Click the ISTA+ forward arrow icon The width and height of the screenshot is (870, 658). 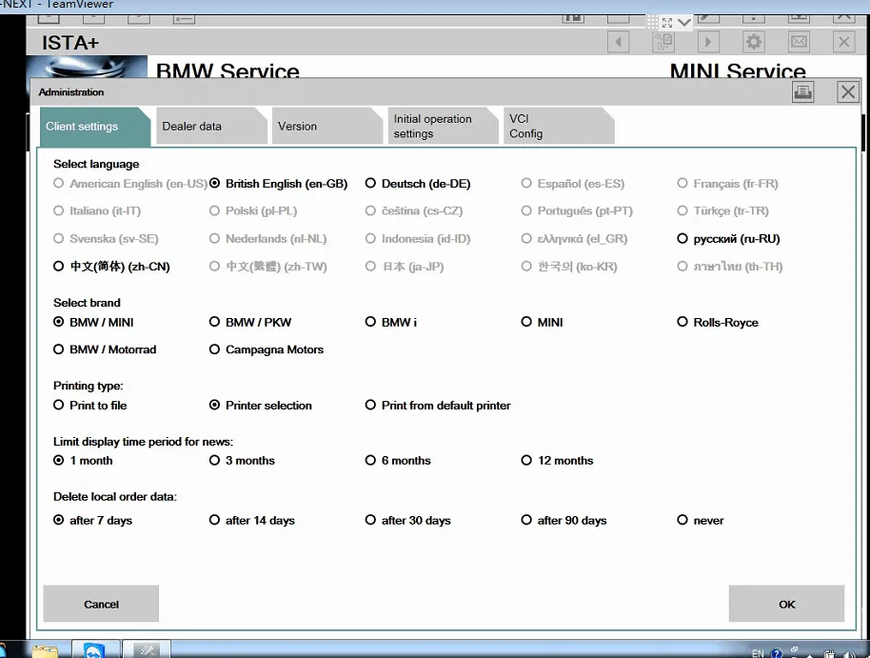[708, 42]
